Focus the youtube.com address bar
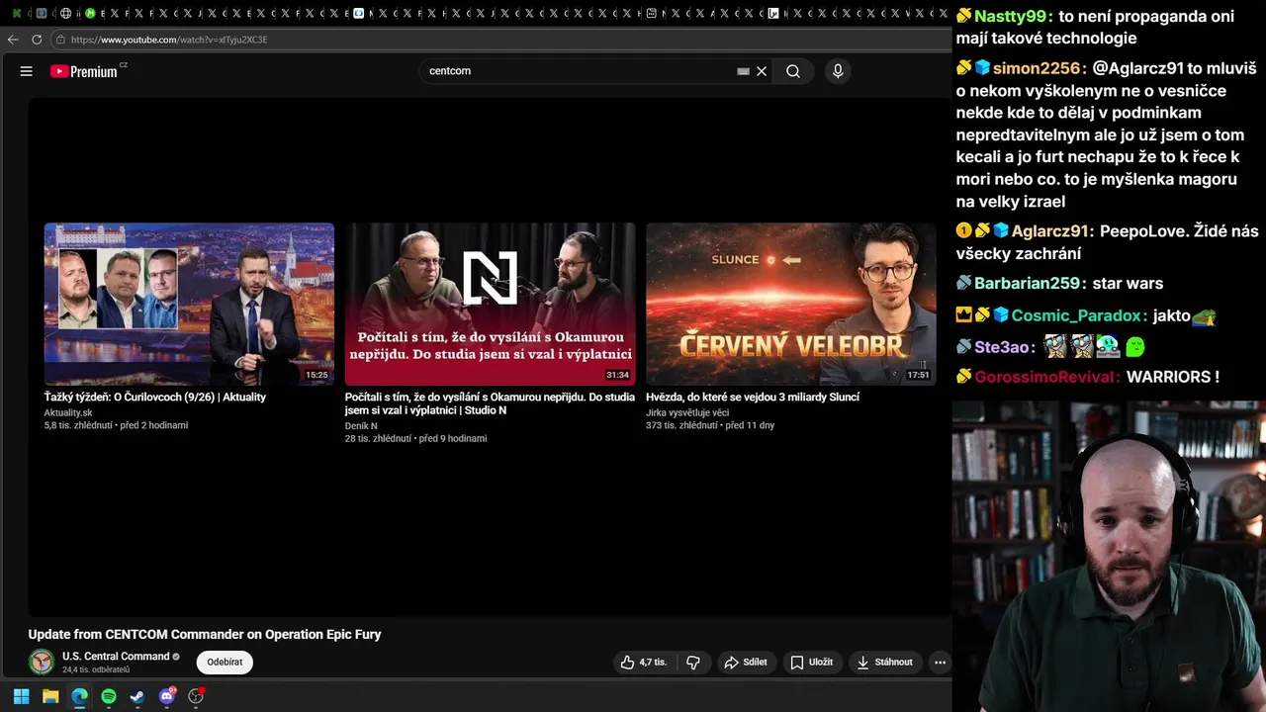Viewport: 1266px width, 712px height. coord(499,40)
